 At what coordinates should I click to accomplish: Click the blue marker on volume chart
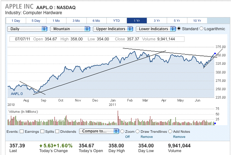[x=215, y=123]
